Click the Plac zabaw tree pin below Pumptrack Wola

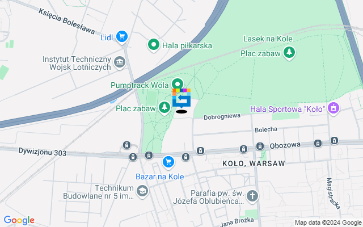click(164, 108)
